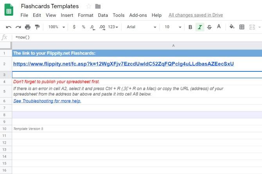Expand the merge cells dropdown arrow
Screen dimensions: 262x174
tap(259, 27)
